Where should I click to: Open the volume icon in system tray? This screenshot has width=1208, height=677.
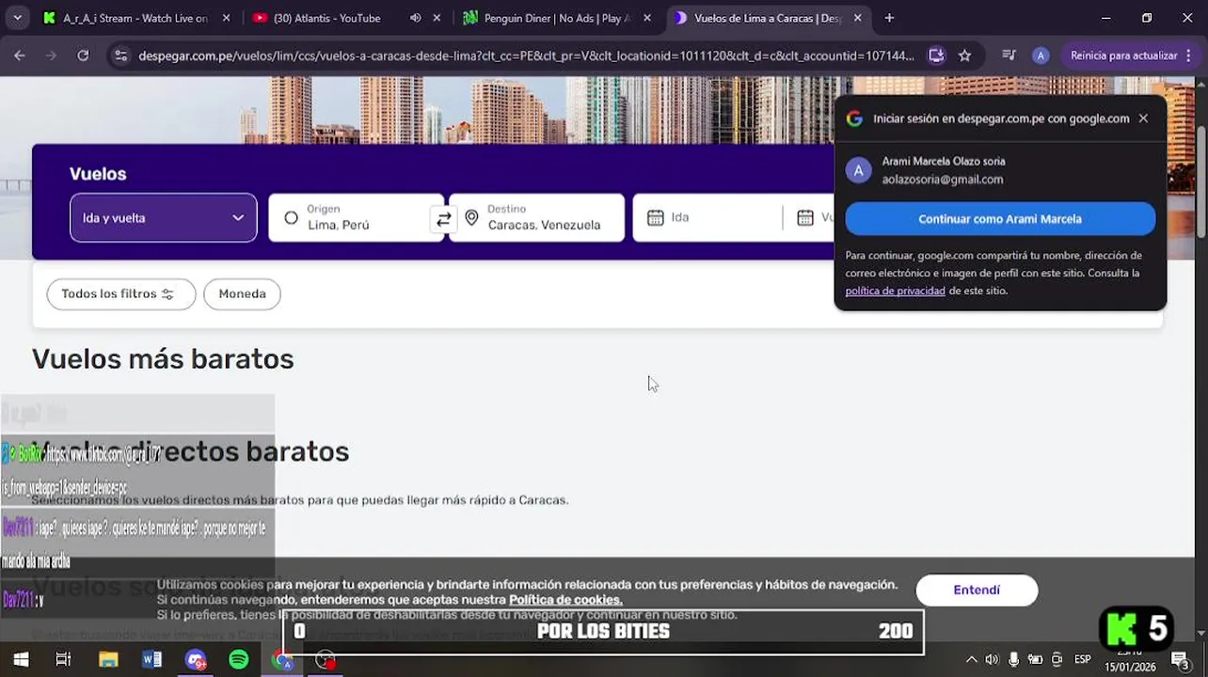pyautogui.click(x=992, y=660)
